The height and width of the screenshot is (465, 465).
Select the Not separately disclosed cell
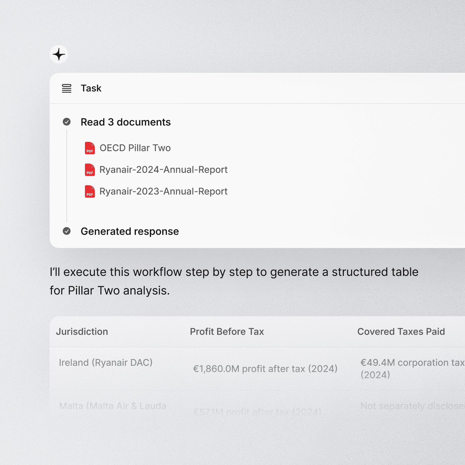413,406
